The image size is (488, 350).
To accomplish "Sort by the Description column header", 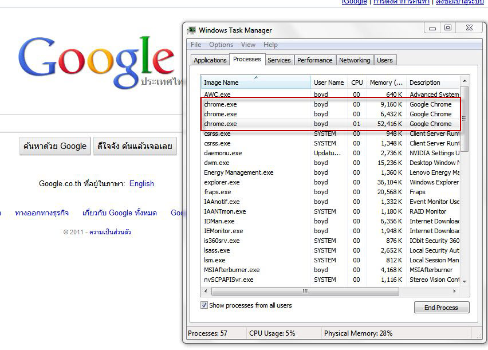I will click(x=433, y=82).
